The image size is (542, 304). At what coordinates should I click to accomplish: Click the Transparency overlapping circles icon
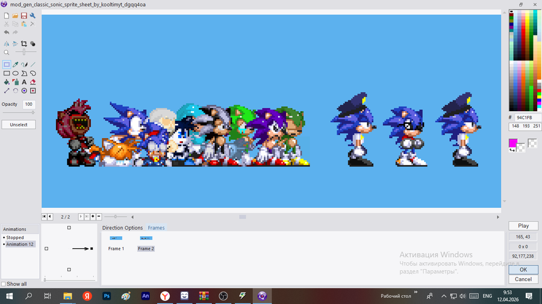tap(33, 44)
